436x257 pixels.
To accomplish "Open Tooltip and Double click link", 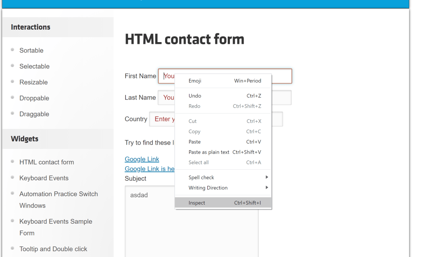I will 53,249.
